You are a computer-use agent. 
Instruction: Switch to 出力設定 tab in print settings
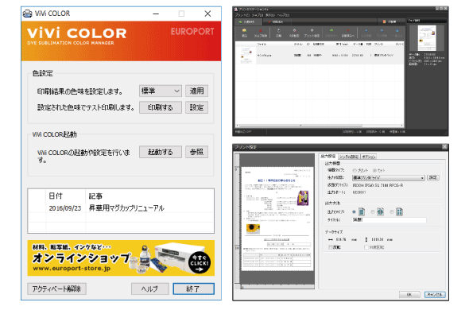[x=328, y=157]
